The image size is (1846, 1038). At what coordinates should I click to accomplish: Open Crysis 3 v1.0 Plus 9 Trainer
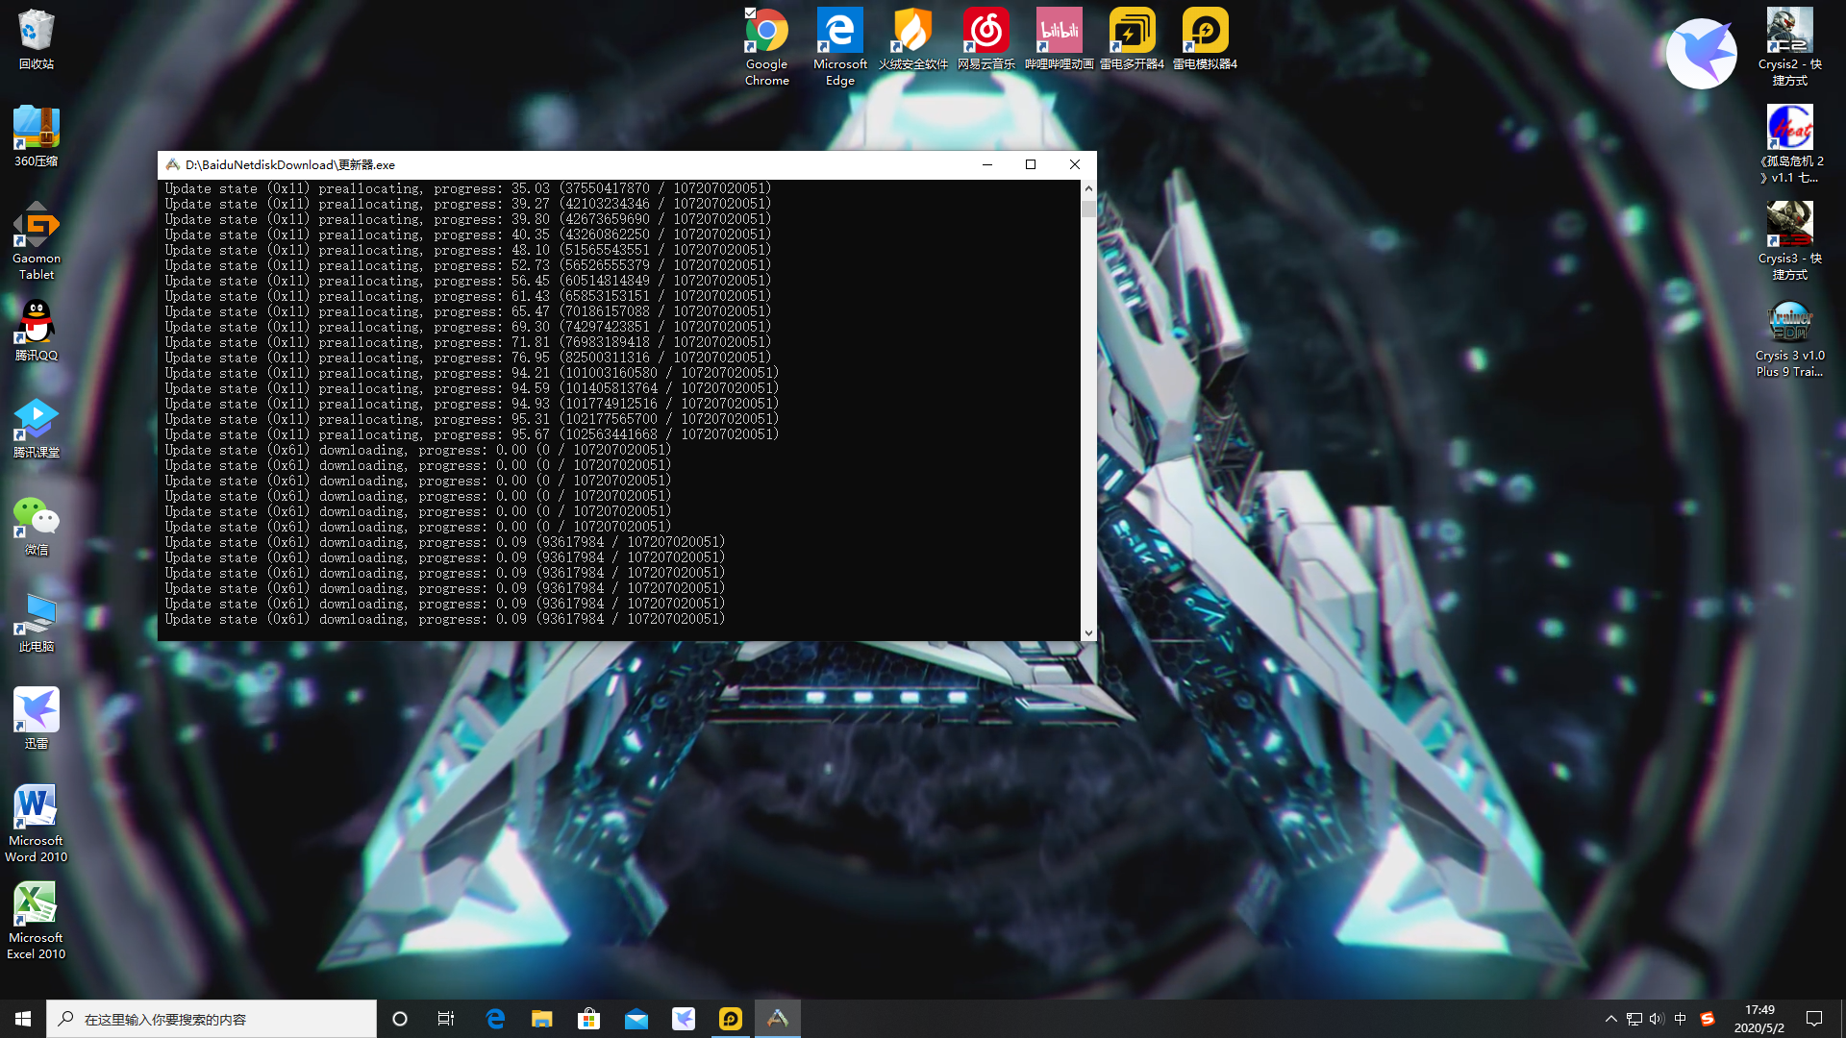click(1789, 338)
